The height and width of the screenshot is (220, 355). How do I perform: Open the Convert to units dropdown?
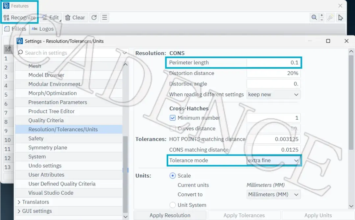point(273,194)
